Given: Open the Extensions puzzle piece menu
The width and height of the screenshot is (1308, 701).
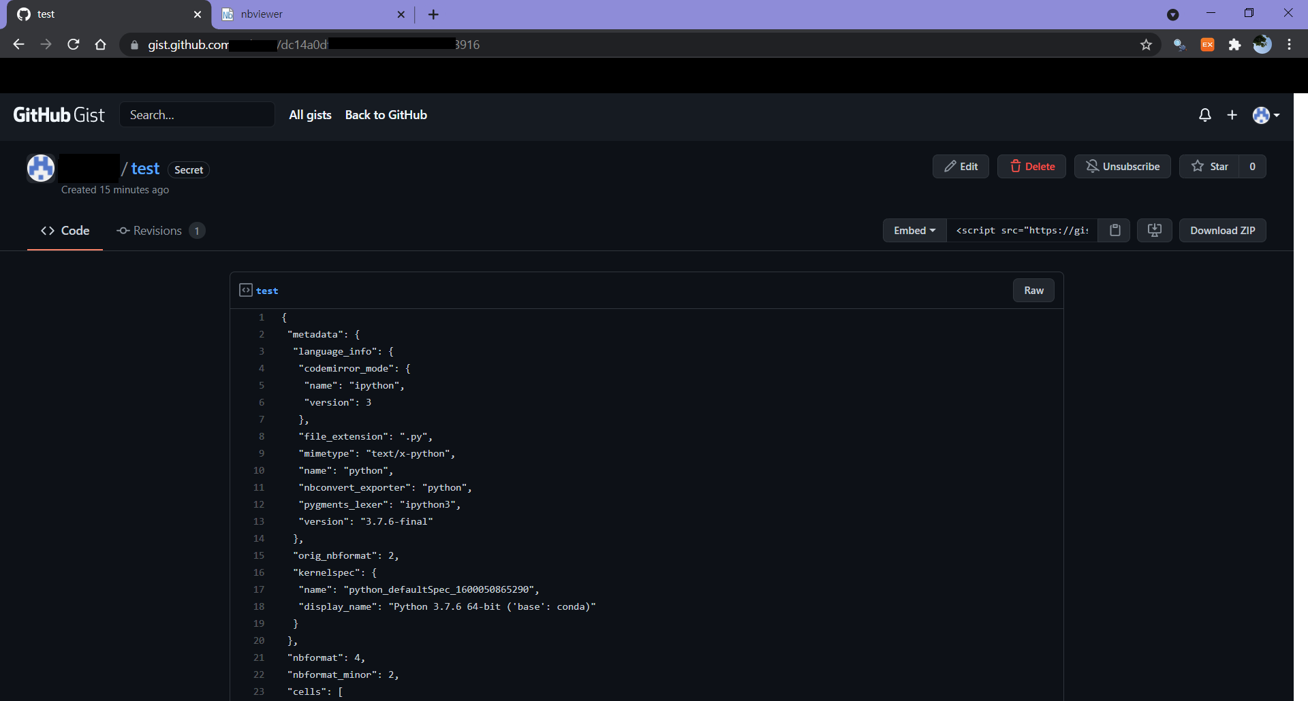Looking at the screenshot, I should 1234,44.
